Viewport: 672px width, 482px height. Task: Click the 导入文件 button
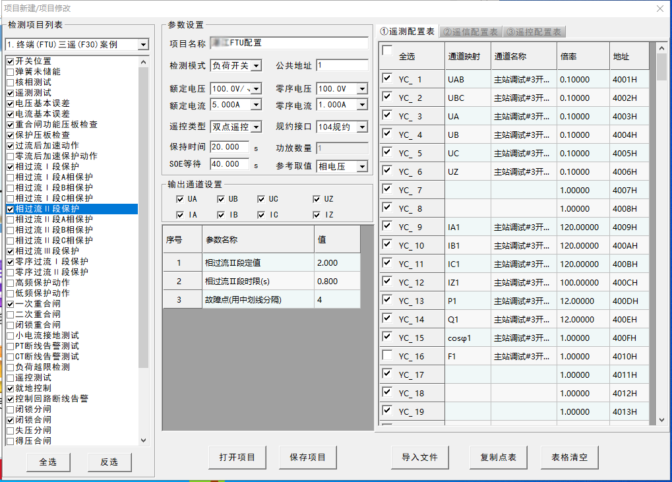[419, 458]
